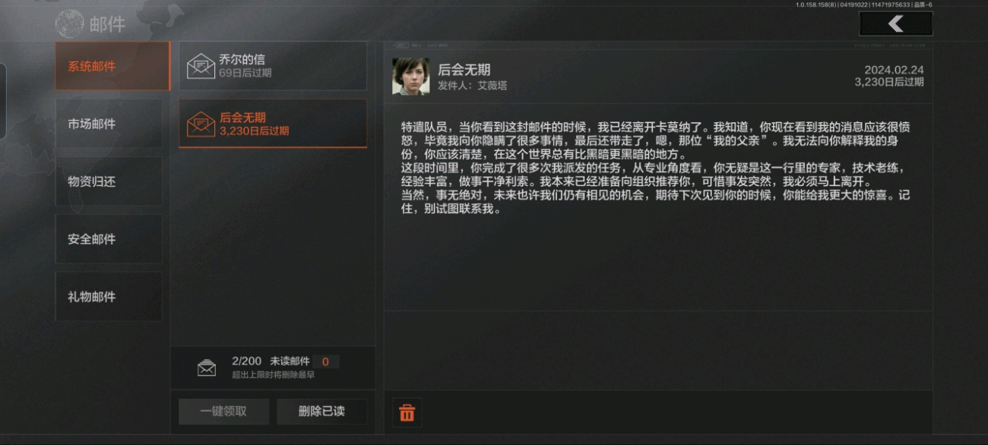Click the sender name 艾薇塔

tap(492, 86)
